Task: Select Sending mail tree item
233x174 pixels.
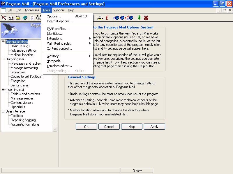Action: pos(20,85)
